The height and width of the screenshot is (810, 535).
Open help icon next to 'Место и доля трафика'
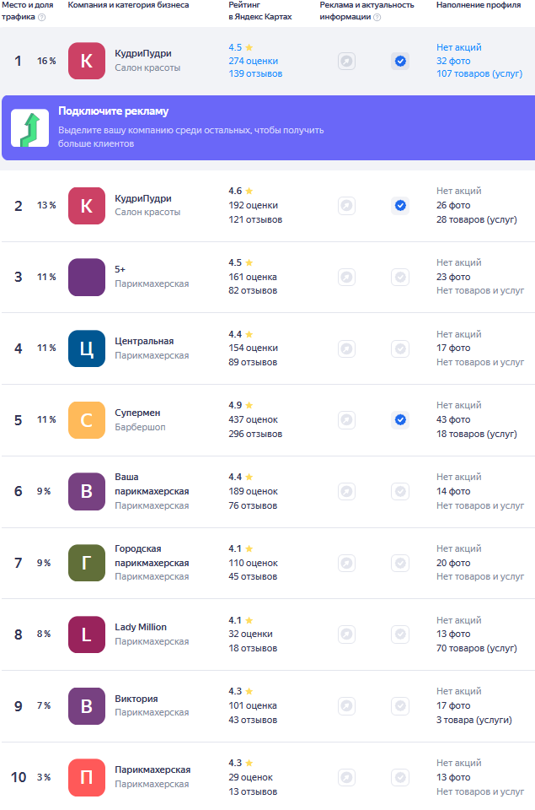point(42,17)
